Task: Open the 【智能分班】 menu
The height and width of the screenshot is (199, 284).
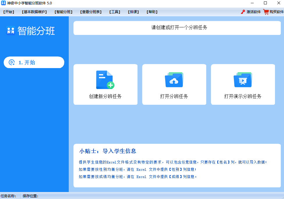Action: 63,12
